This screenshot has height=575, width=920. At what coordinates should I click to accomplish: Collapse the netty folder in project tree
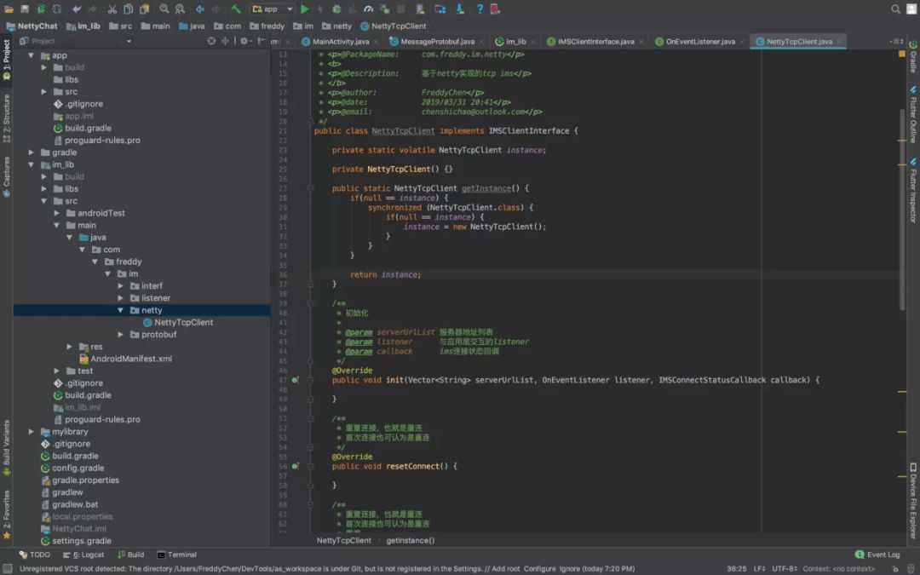click(121, 310)
